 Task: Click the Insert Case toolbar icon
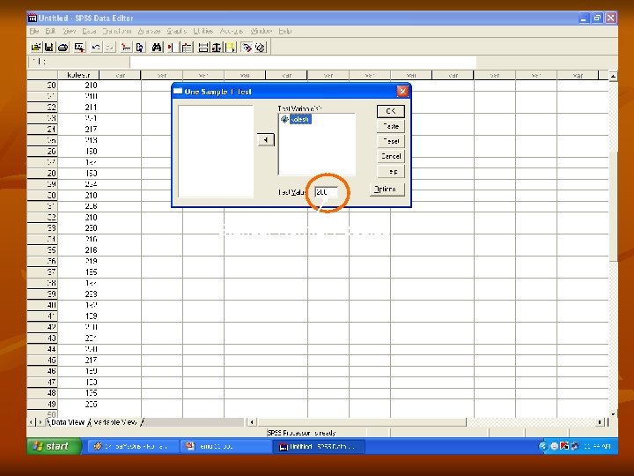(x=172, y=48)
